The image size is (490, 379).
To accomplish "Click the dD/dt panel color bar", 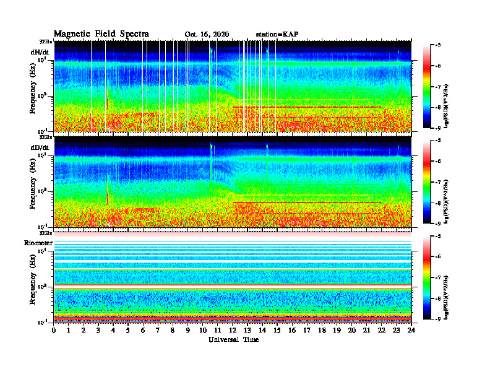I will tap(427, 181).
